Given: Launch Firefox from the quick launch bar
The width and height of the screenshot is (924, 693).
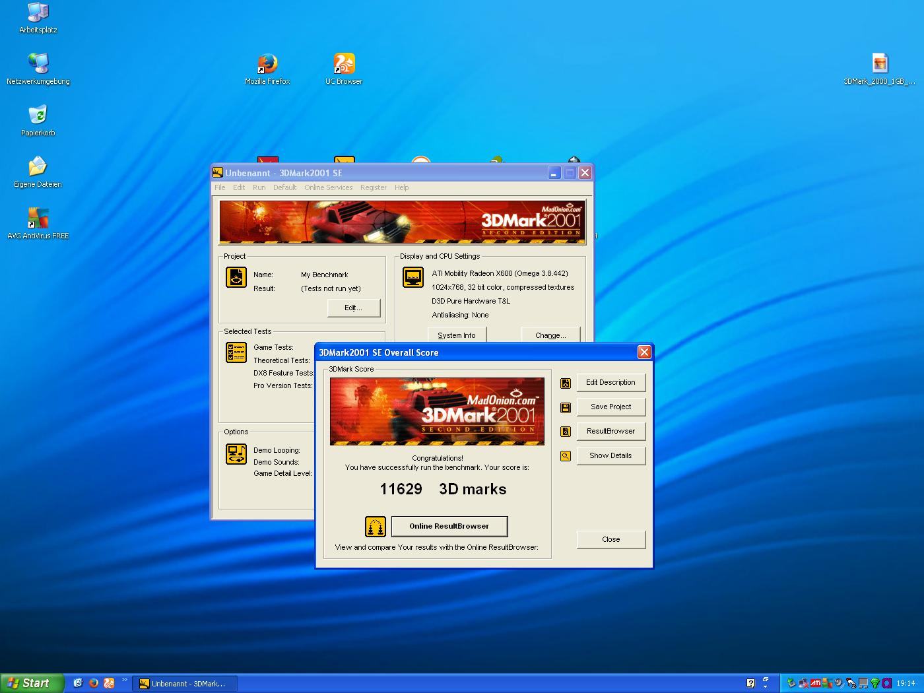Looking at the screenshot, I should pyautogui.click(x=94, y=683).
